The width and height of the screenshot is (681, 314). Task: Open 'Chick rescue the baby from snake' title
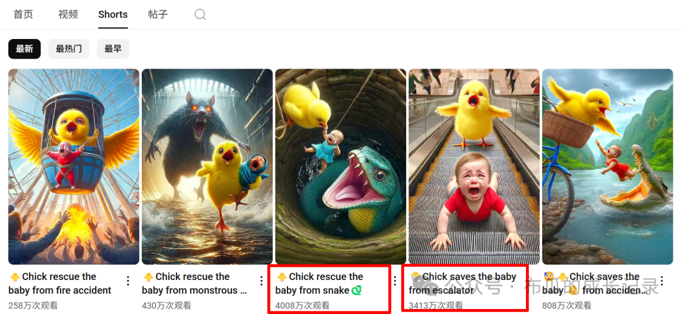coord(319,283)
